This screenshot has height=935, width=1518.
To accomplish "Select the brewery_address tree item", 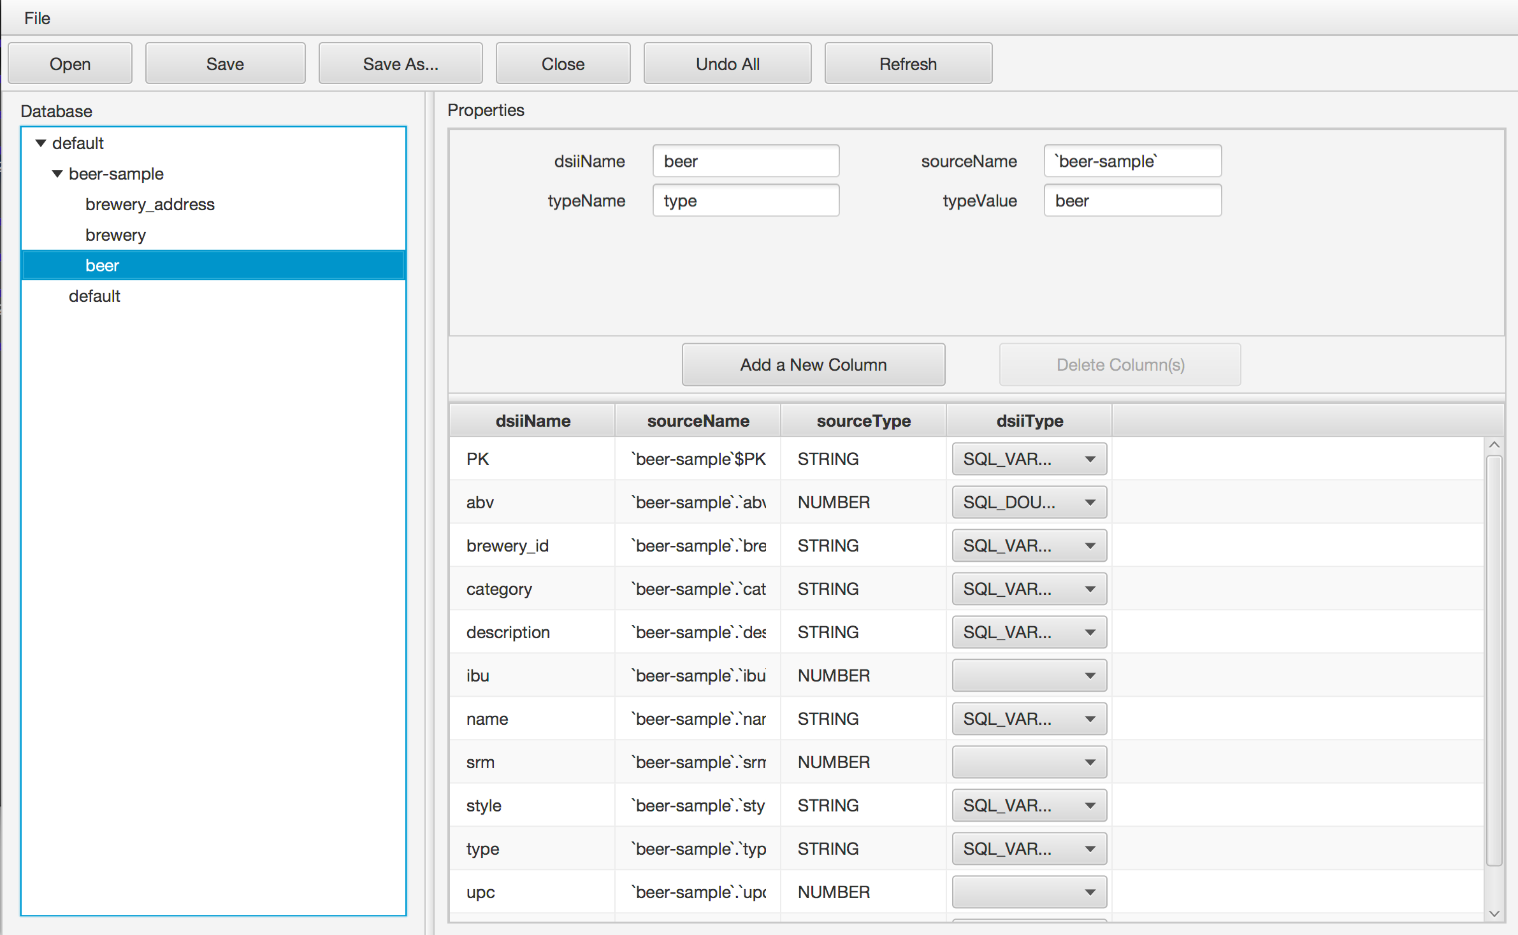I will pyautogui.click(x=150, y=204).
